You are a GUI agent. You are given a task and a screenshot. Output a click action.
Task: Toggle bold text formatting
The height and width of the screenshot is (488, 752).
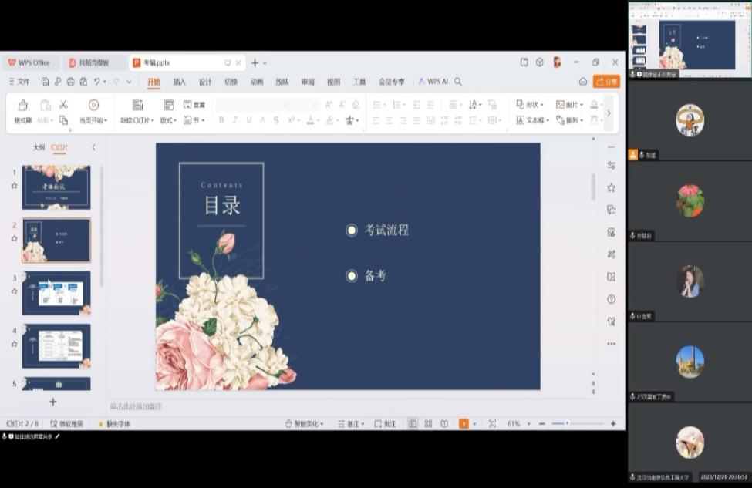click(x=221, y=120)
